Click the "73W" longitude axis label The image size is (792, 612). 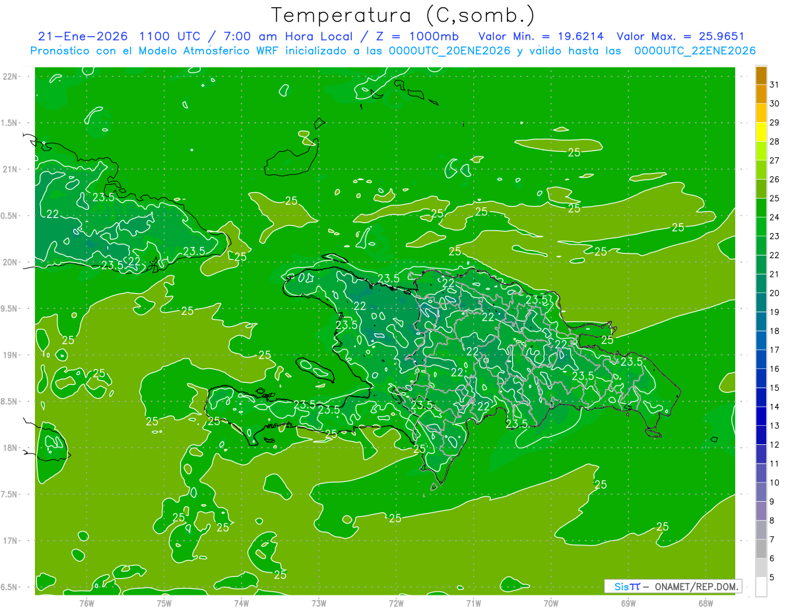(319, 603)
